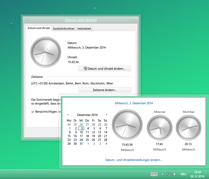Click the DEU input language indicator
The image size is (209, 179).
coord(183,174)
